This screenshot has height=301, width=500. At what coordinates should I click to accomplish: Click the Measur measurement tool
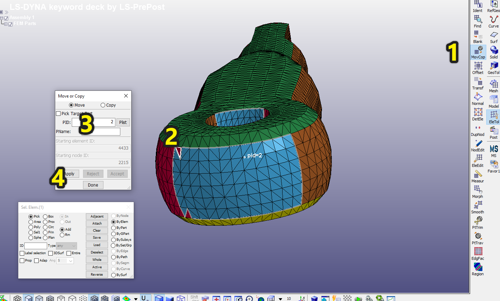click(478, 176)
